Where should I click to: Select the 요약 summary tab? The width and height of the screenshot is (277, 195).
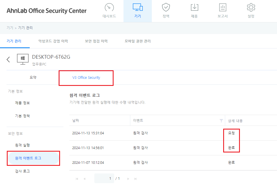point(33,77)
